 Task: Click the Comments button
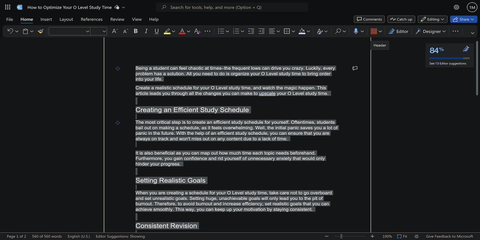tap(369, 19)
